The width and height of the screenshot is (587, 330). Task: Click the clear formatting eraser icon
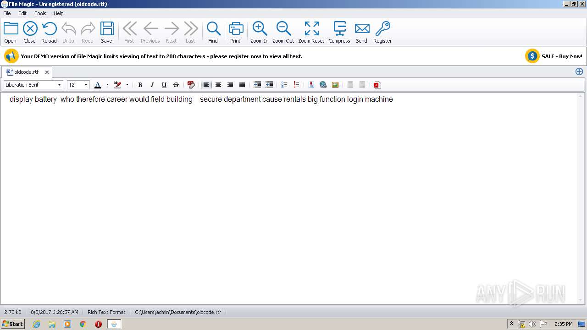tap(191, 85)
